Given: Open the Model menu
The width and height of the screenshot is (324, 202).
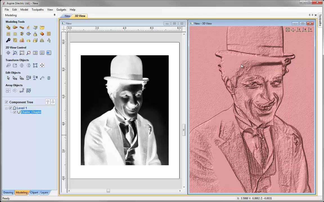Looking at the screenshot, I should click(x=24, y=10).
